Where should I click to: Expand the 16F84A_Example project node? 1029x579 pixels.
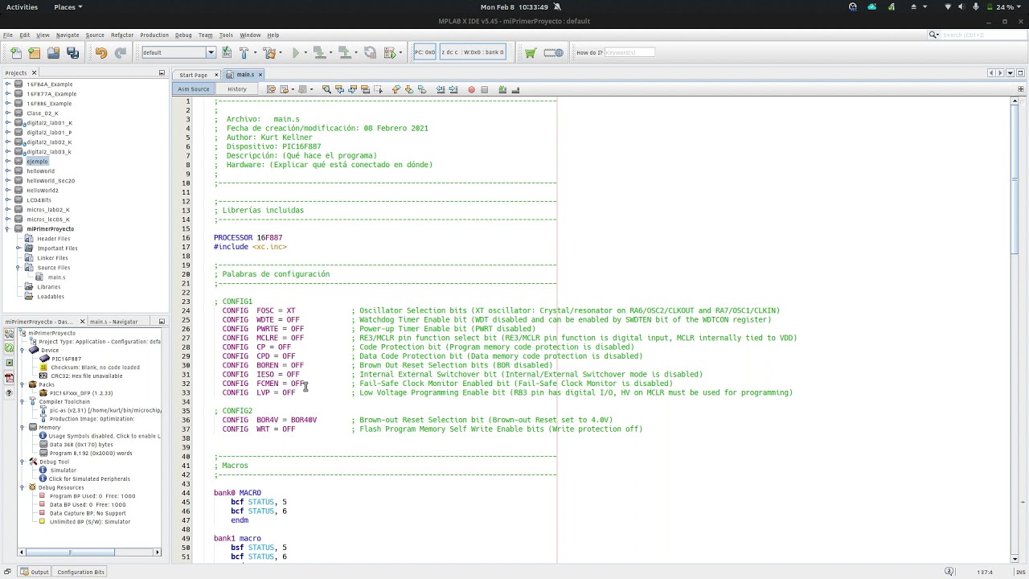8,84
